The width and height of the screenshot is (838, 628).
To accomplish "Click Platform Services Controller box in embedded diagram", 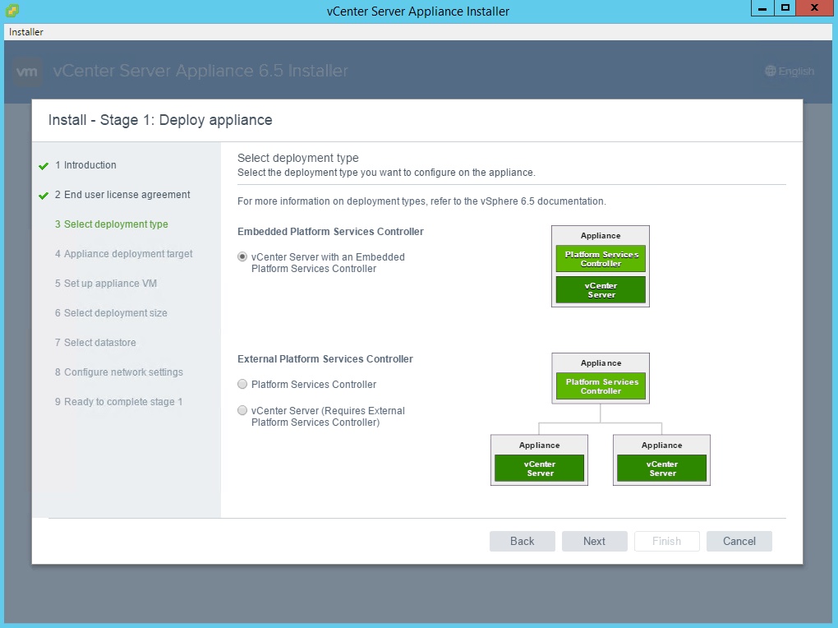I will [601, 259].
